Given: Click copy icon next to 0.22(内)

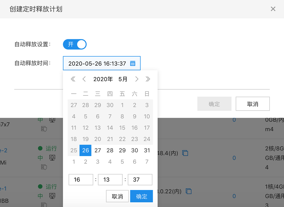Looking at the screenshot, I should 189,191.
